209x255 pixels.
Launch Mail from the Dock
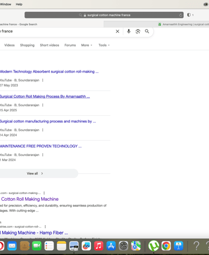(12, 246)
